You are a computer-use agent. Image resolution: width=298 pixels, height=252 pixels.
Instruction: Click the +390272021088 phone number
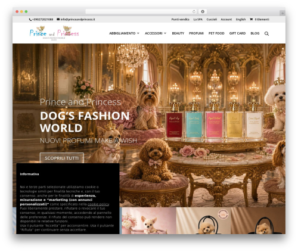(x=42, y=20)
